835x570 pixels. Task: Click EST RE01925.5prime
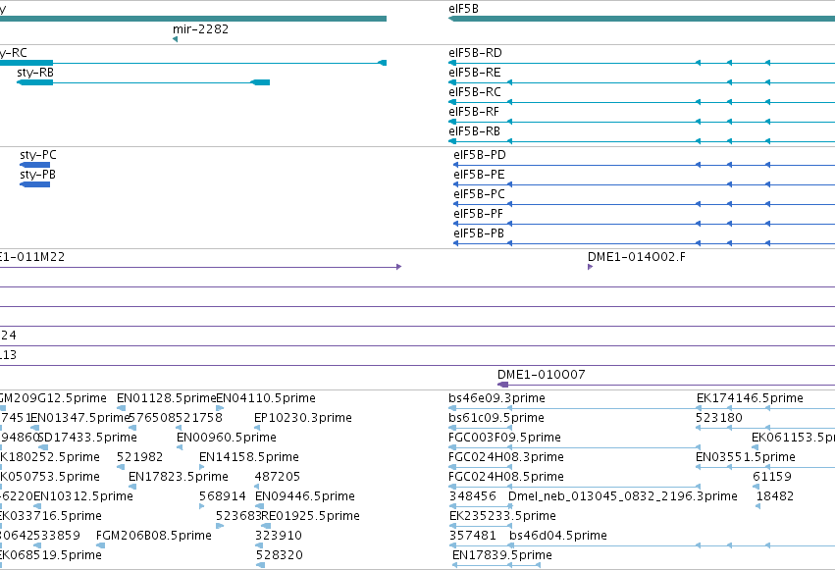(x=310, y=516)
